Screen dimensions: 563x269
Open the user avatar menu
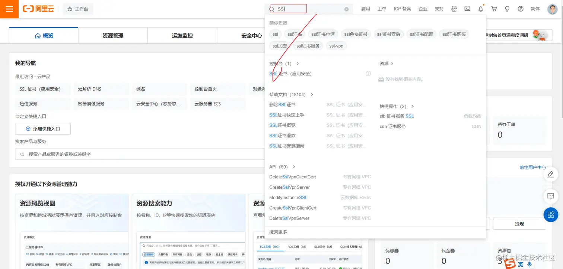(x=553, y=9)
